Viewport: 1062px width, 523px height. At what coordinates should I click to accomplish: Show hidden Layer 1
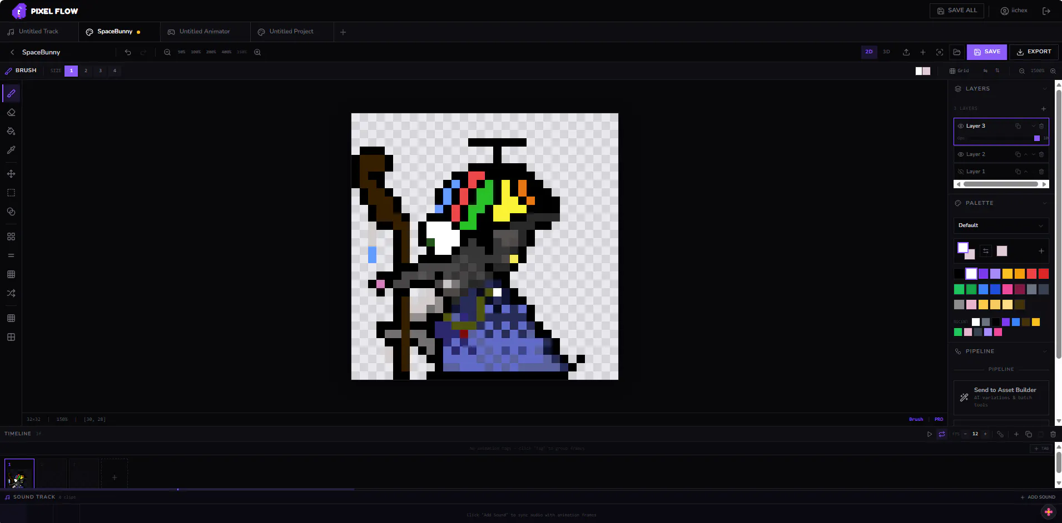pyautogui.click(x=961, y=172)
